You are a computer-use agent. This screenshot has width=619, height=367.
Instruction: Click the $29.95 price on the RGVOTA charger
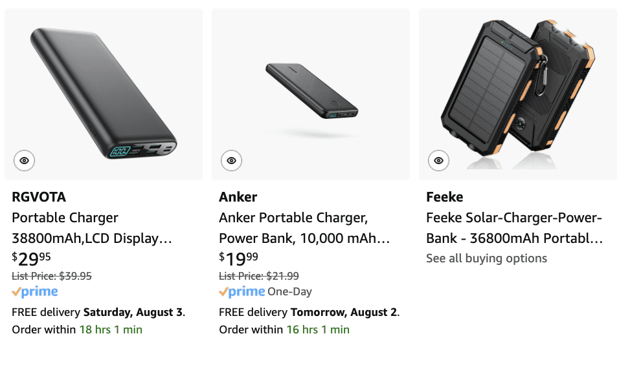tap(32, 259)
